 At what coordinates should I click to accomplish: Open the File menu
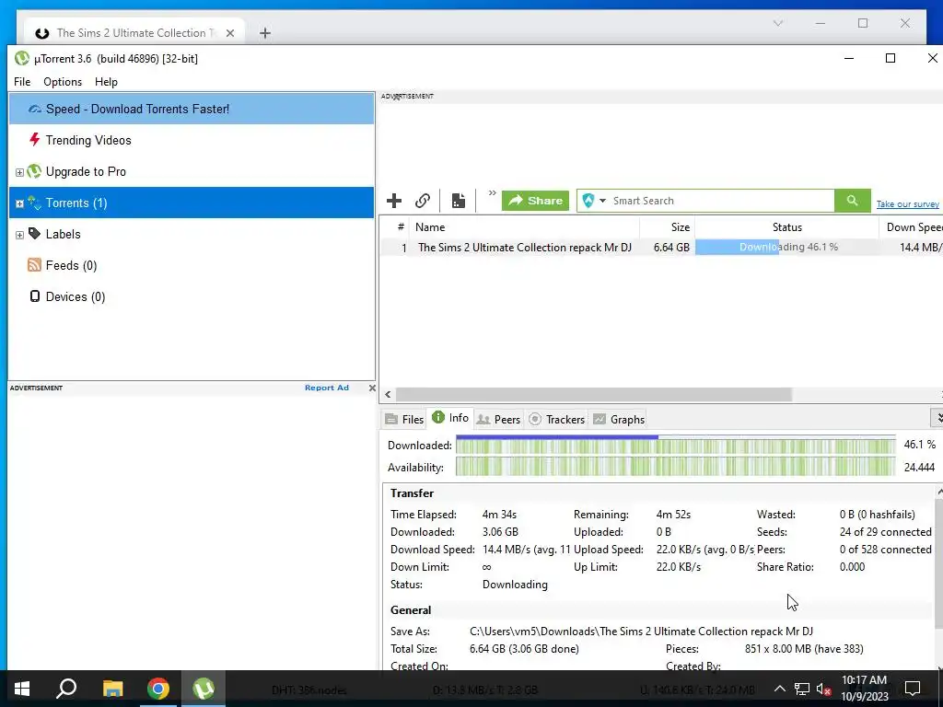point(22,82)
